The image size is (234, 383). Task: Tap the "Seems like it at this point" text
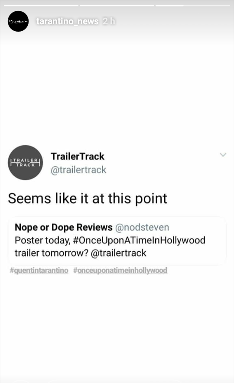point(88,198)
